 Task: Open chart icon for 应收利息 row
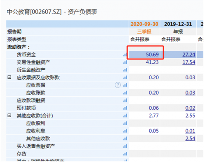pyautogui.click(x=125, y=131)
